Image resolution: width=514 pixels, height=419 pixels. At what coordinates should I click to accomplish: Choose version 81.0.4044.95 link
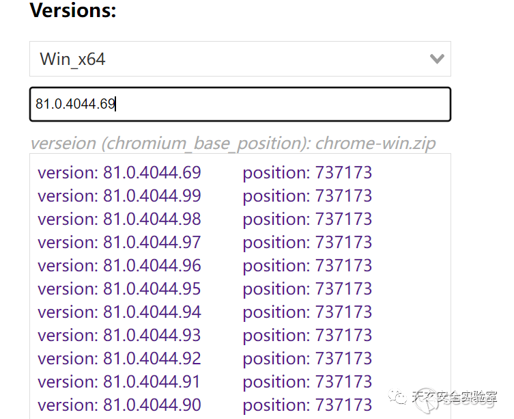click(119, 289)
